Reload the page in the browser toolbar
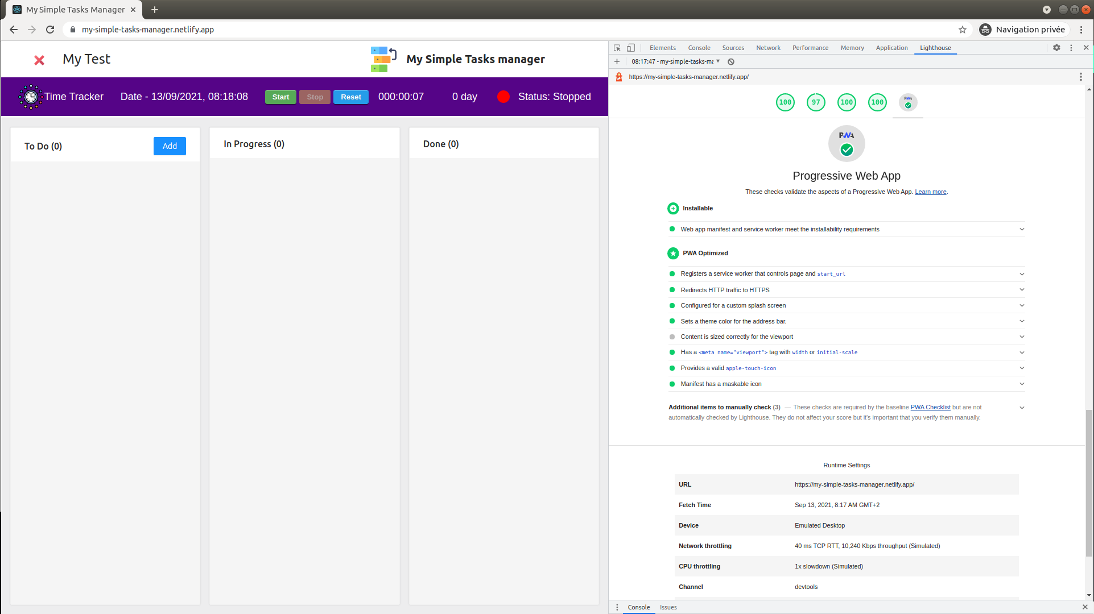 (x=50, y=30)
